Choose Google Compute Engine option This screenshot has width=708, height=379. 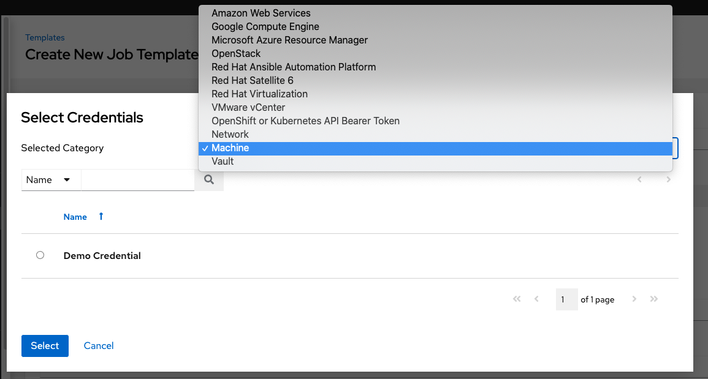(435, 26)
